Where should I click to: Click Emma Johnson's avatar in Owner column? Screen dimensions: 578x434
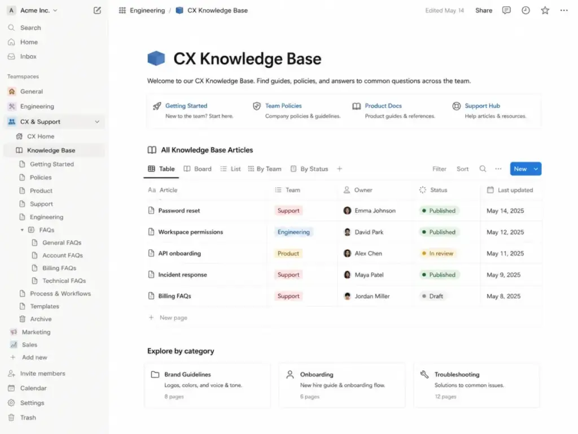point(347,210)
